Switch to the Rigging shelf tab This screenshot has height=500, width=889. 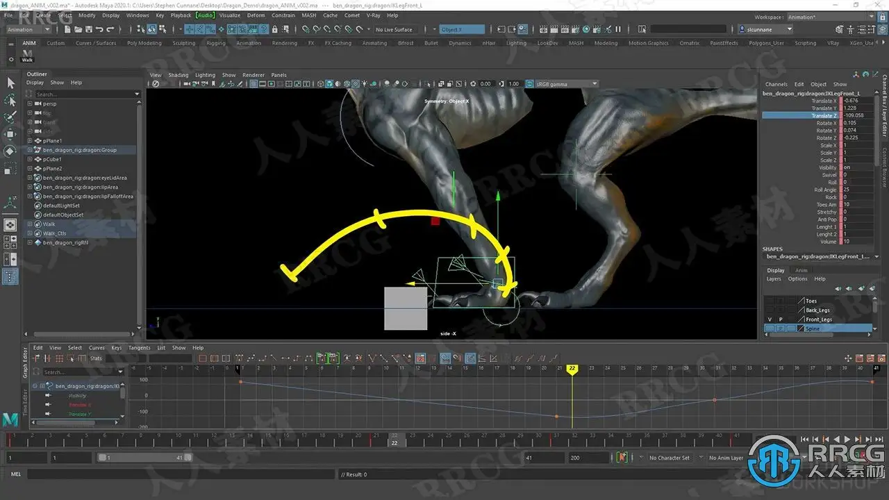[x=215, y=43]
